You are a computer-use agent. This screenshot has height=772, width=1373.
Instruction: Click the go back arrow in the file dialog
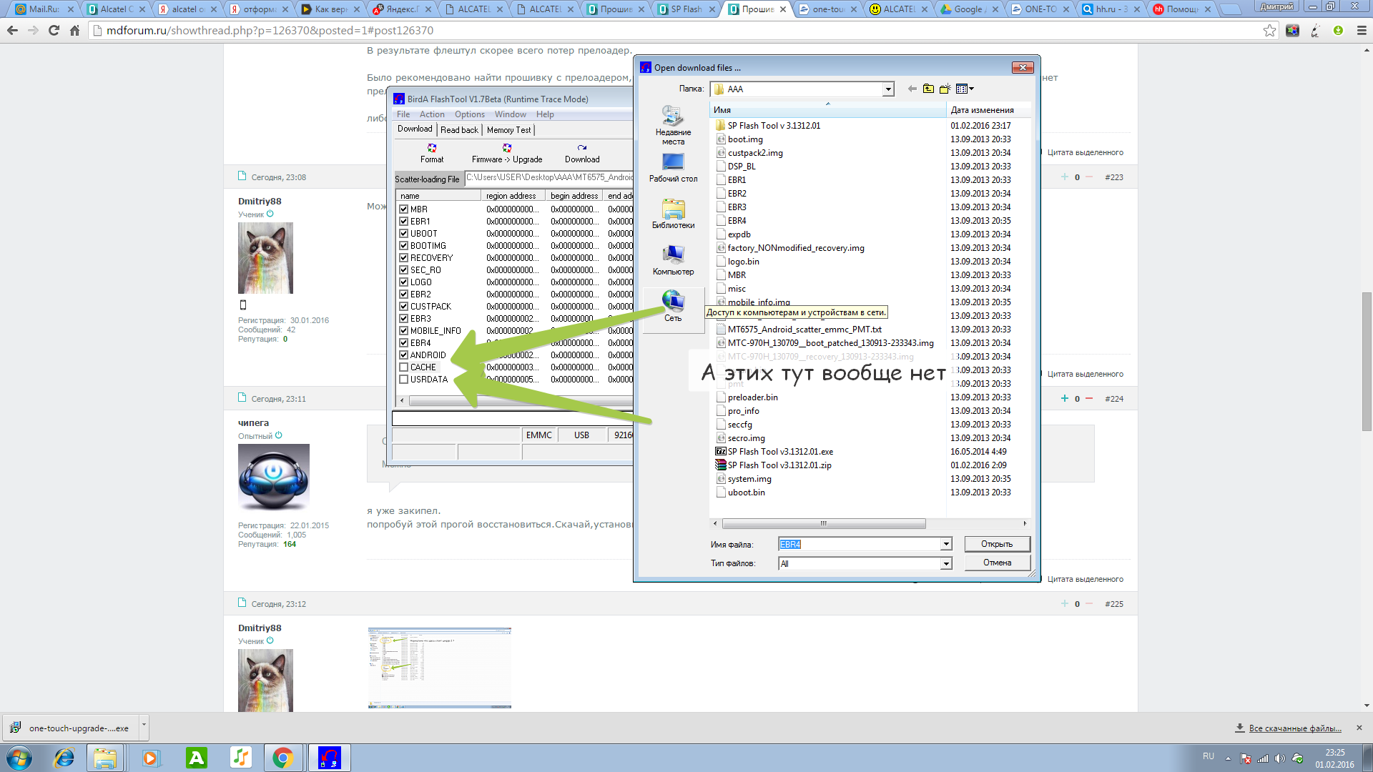click(912, 89)
